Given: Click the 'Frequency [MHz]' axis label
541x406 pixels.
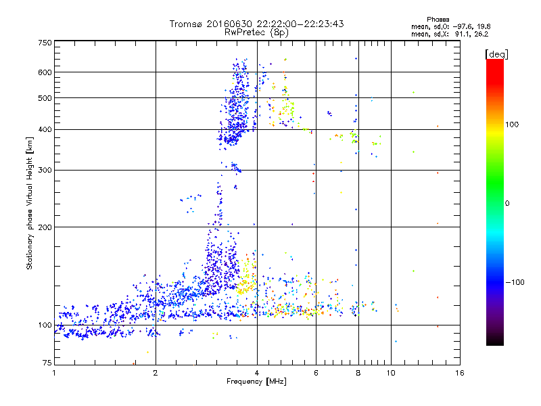Looking at the screenshot, I should pyautogui.click(x=256, y=382).
